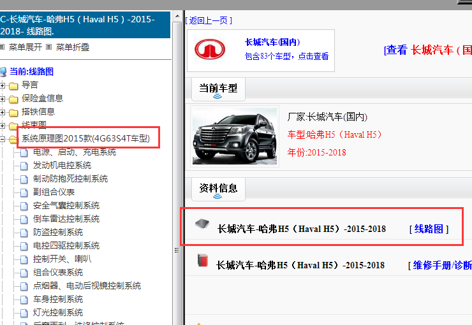Open 灯光控制系统 diagram
The width and height of the screenshot is (472, 325).
(58, 313)
